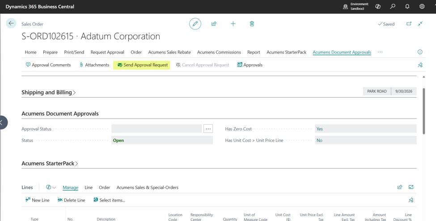This screenshot has height=221, width=436.
Task: Click Select items... action
Action: (109, 200)
